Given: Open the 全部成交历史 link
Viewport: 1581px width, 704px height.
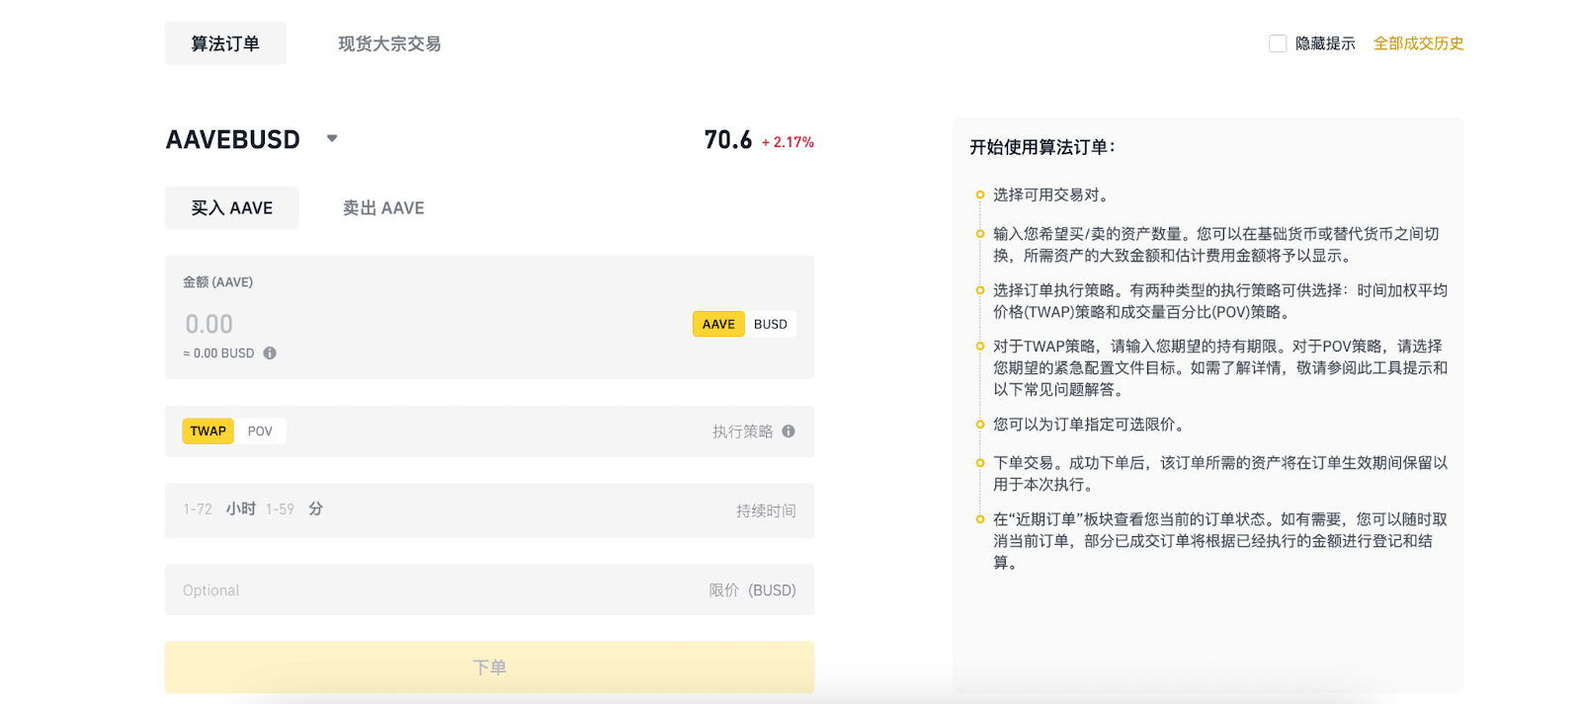Looking at the screenshot, I should tap(1418, 43).
